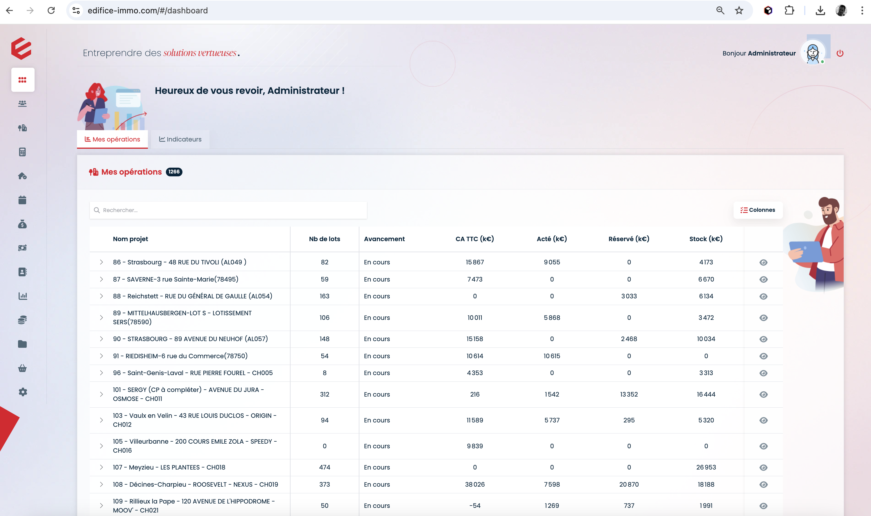Click the Administrateur avatar picture
This screenshot has height=516, width=871.
(x=813, y=53)
